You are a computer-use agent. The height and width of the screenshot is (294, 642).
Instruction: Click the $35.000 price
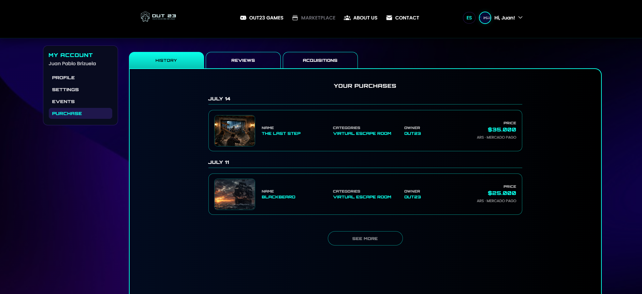502,130
